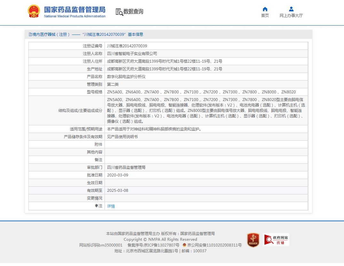The width and height of the screenshot is (344, 266).
Task: Click expiry date 2025-03-08
Action: pyautogui.click(x=118, y=191)
